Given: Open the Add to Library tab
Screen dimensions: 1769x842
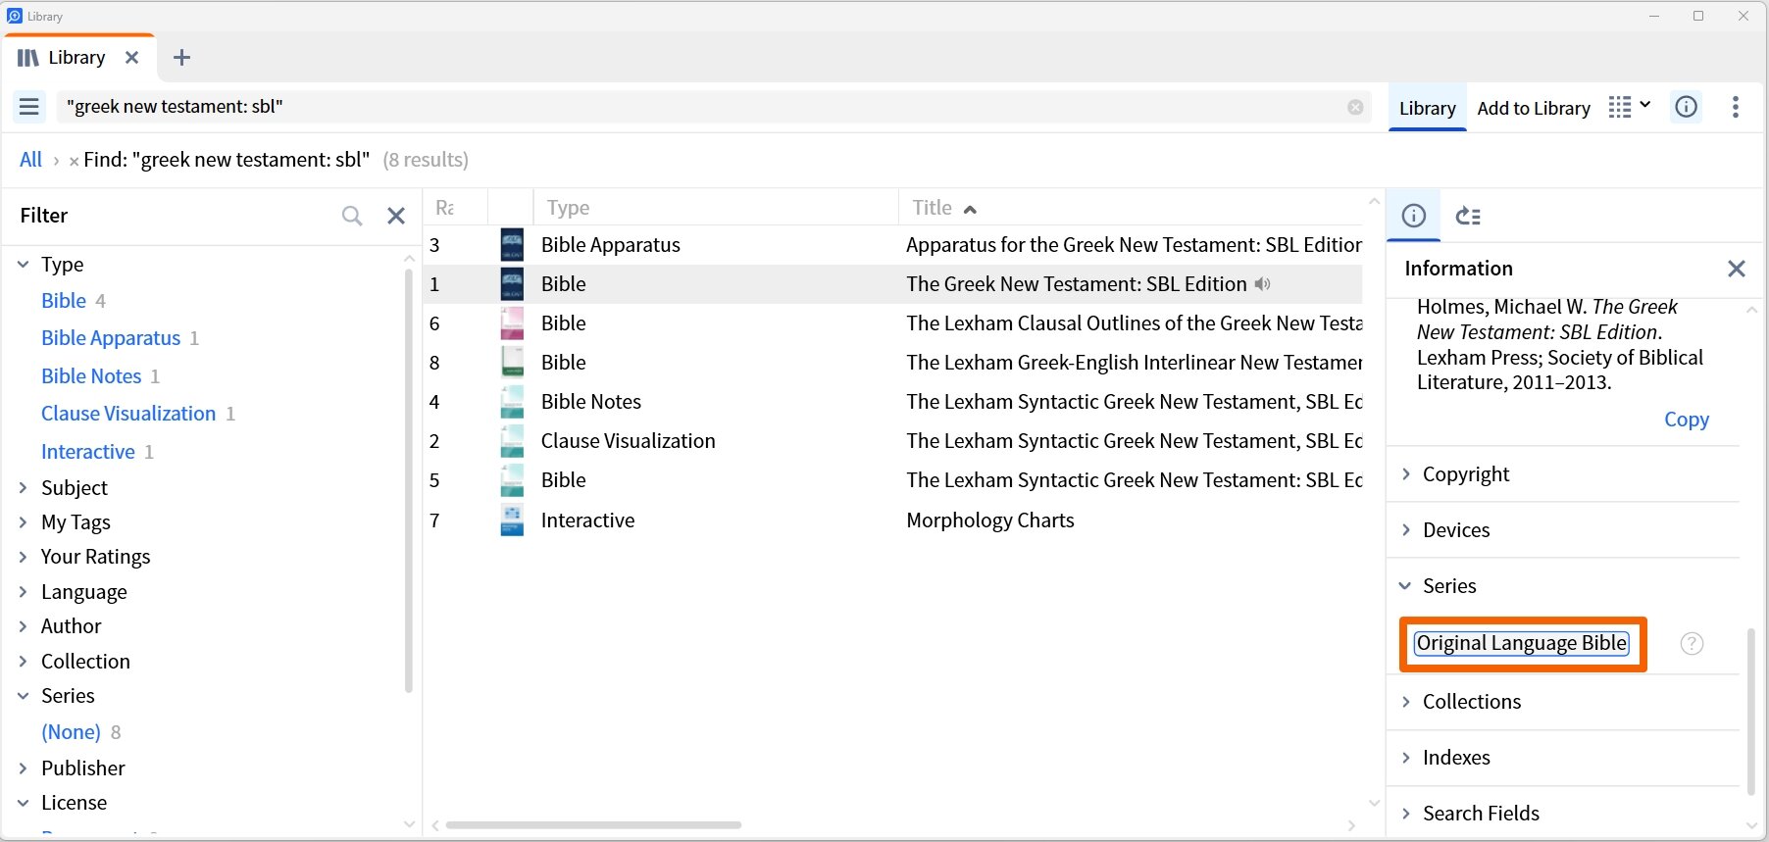Looking at the screenshot, I should click(1534, 108).
